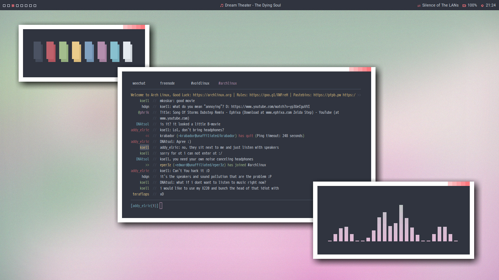This screenshot has width=499, height=280.
Task: Click 'Welcome to Arch Linux, Good Luck:' topic text
Action: [x=161, y=95]
